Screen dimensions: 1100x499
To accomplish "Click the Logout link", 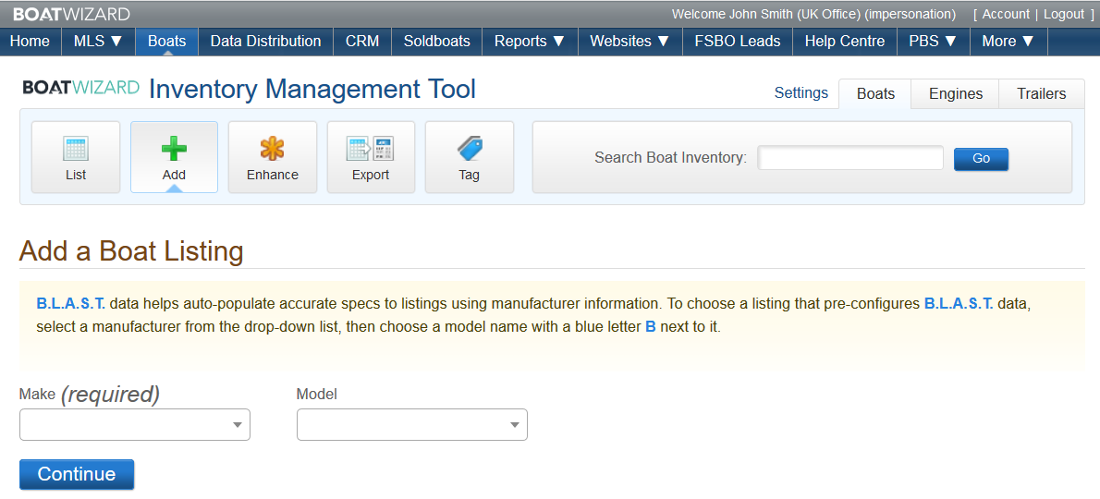I will point(1064,14).
